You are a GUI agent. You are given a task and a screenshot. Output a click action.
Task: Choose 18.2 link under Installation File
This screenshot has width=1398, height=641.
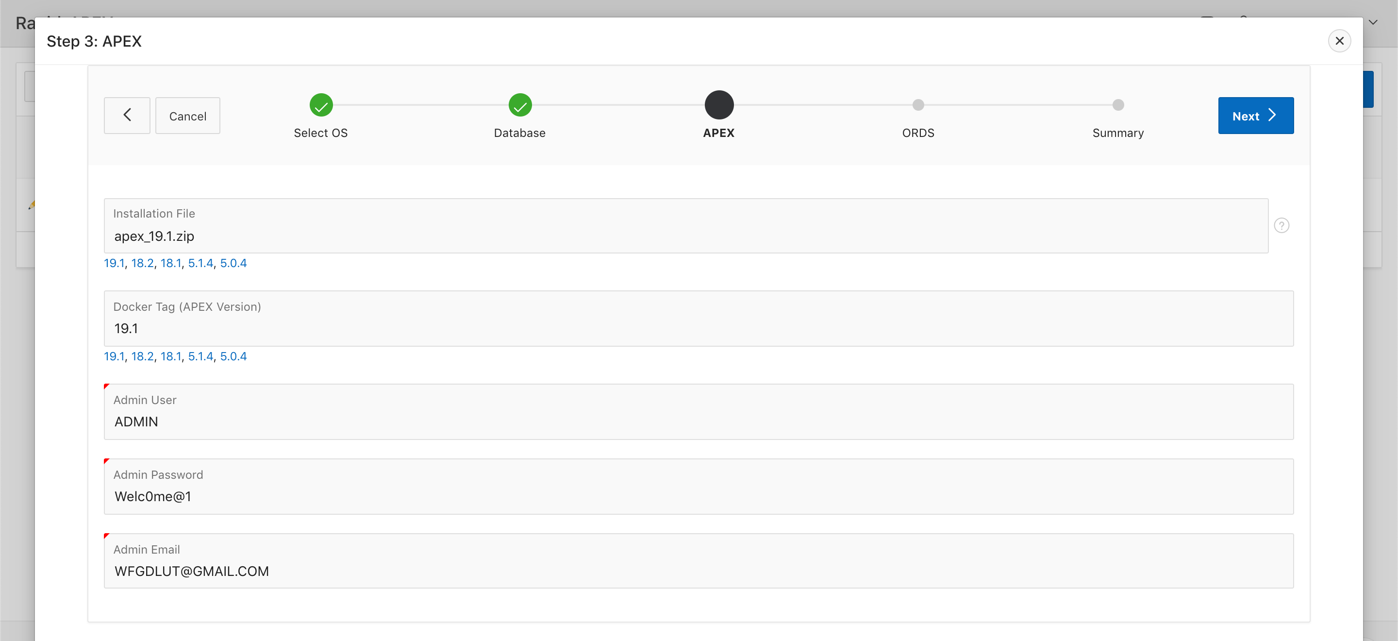(142, 263)
